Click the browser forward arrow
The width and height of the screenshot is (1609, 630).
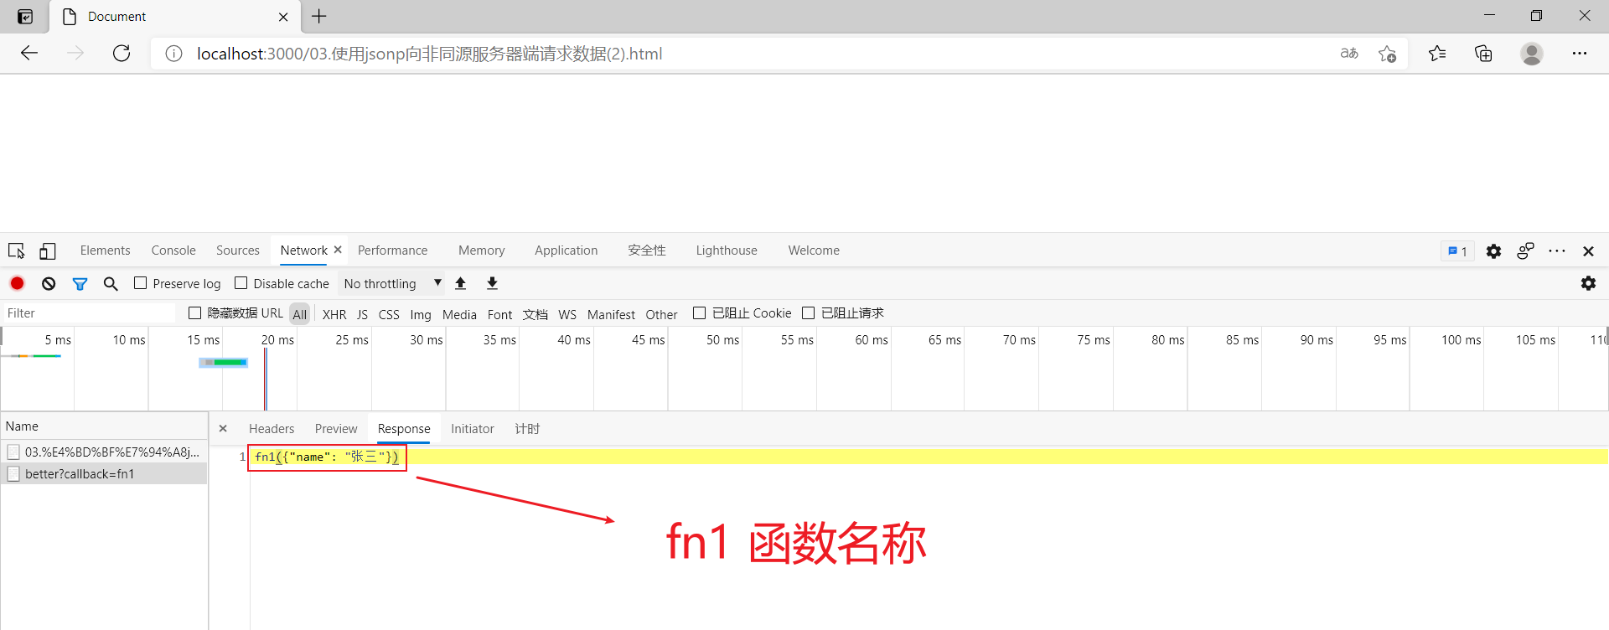click(75, 54)
